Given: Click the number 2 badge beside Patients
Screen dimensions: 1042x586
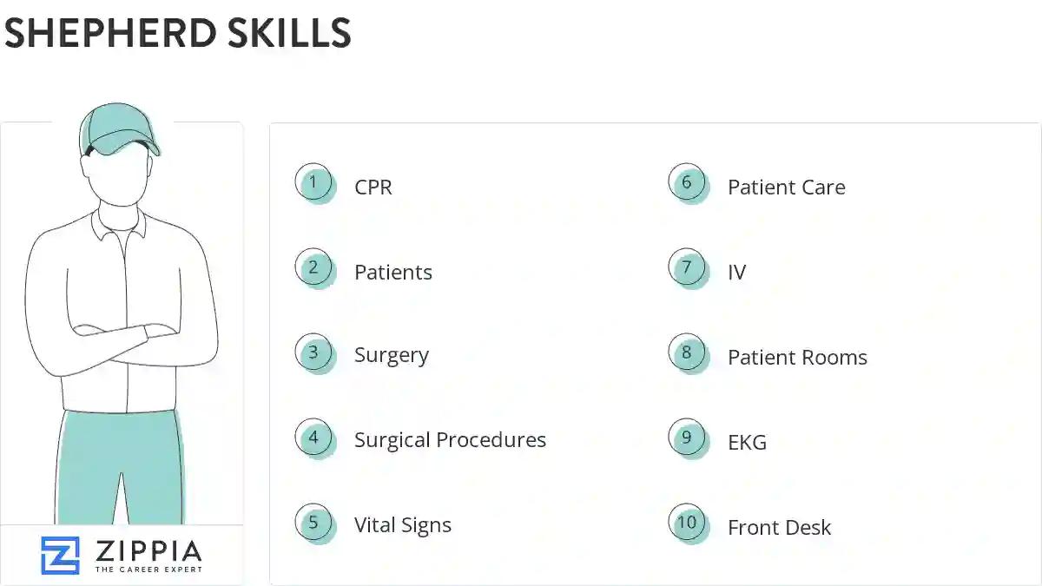Looking at the screenshot, I should 313,267.
